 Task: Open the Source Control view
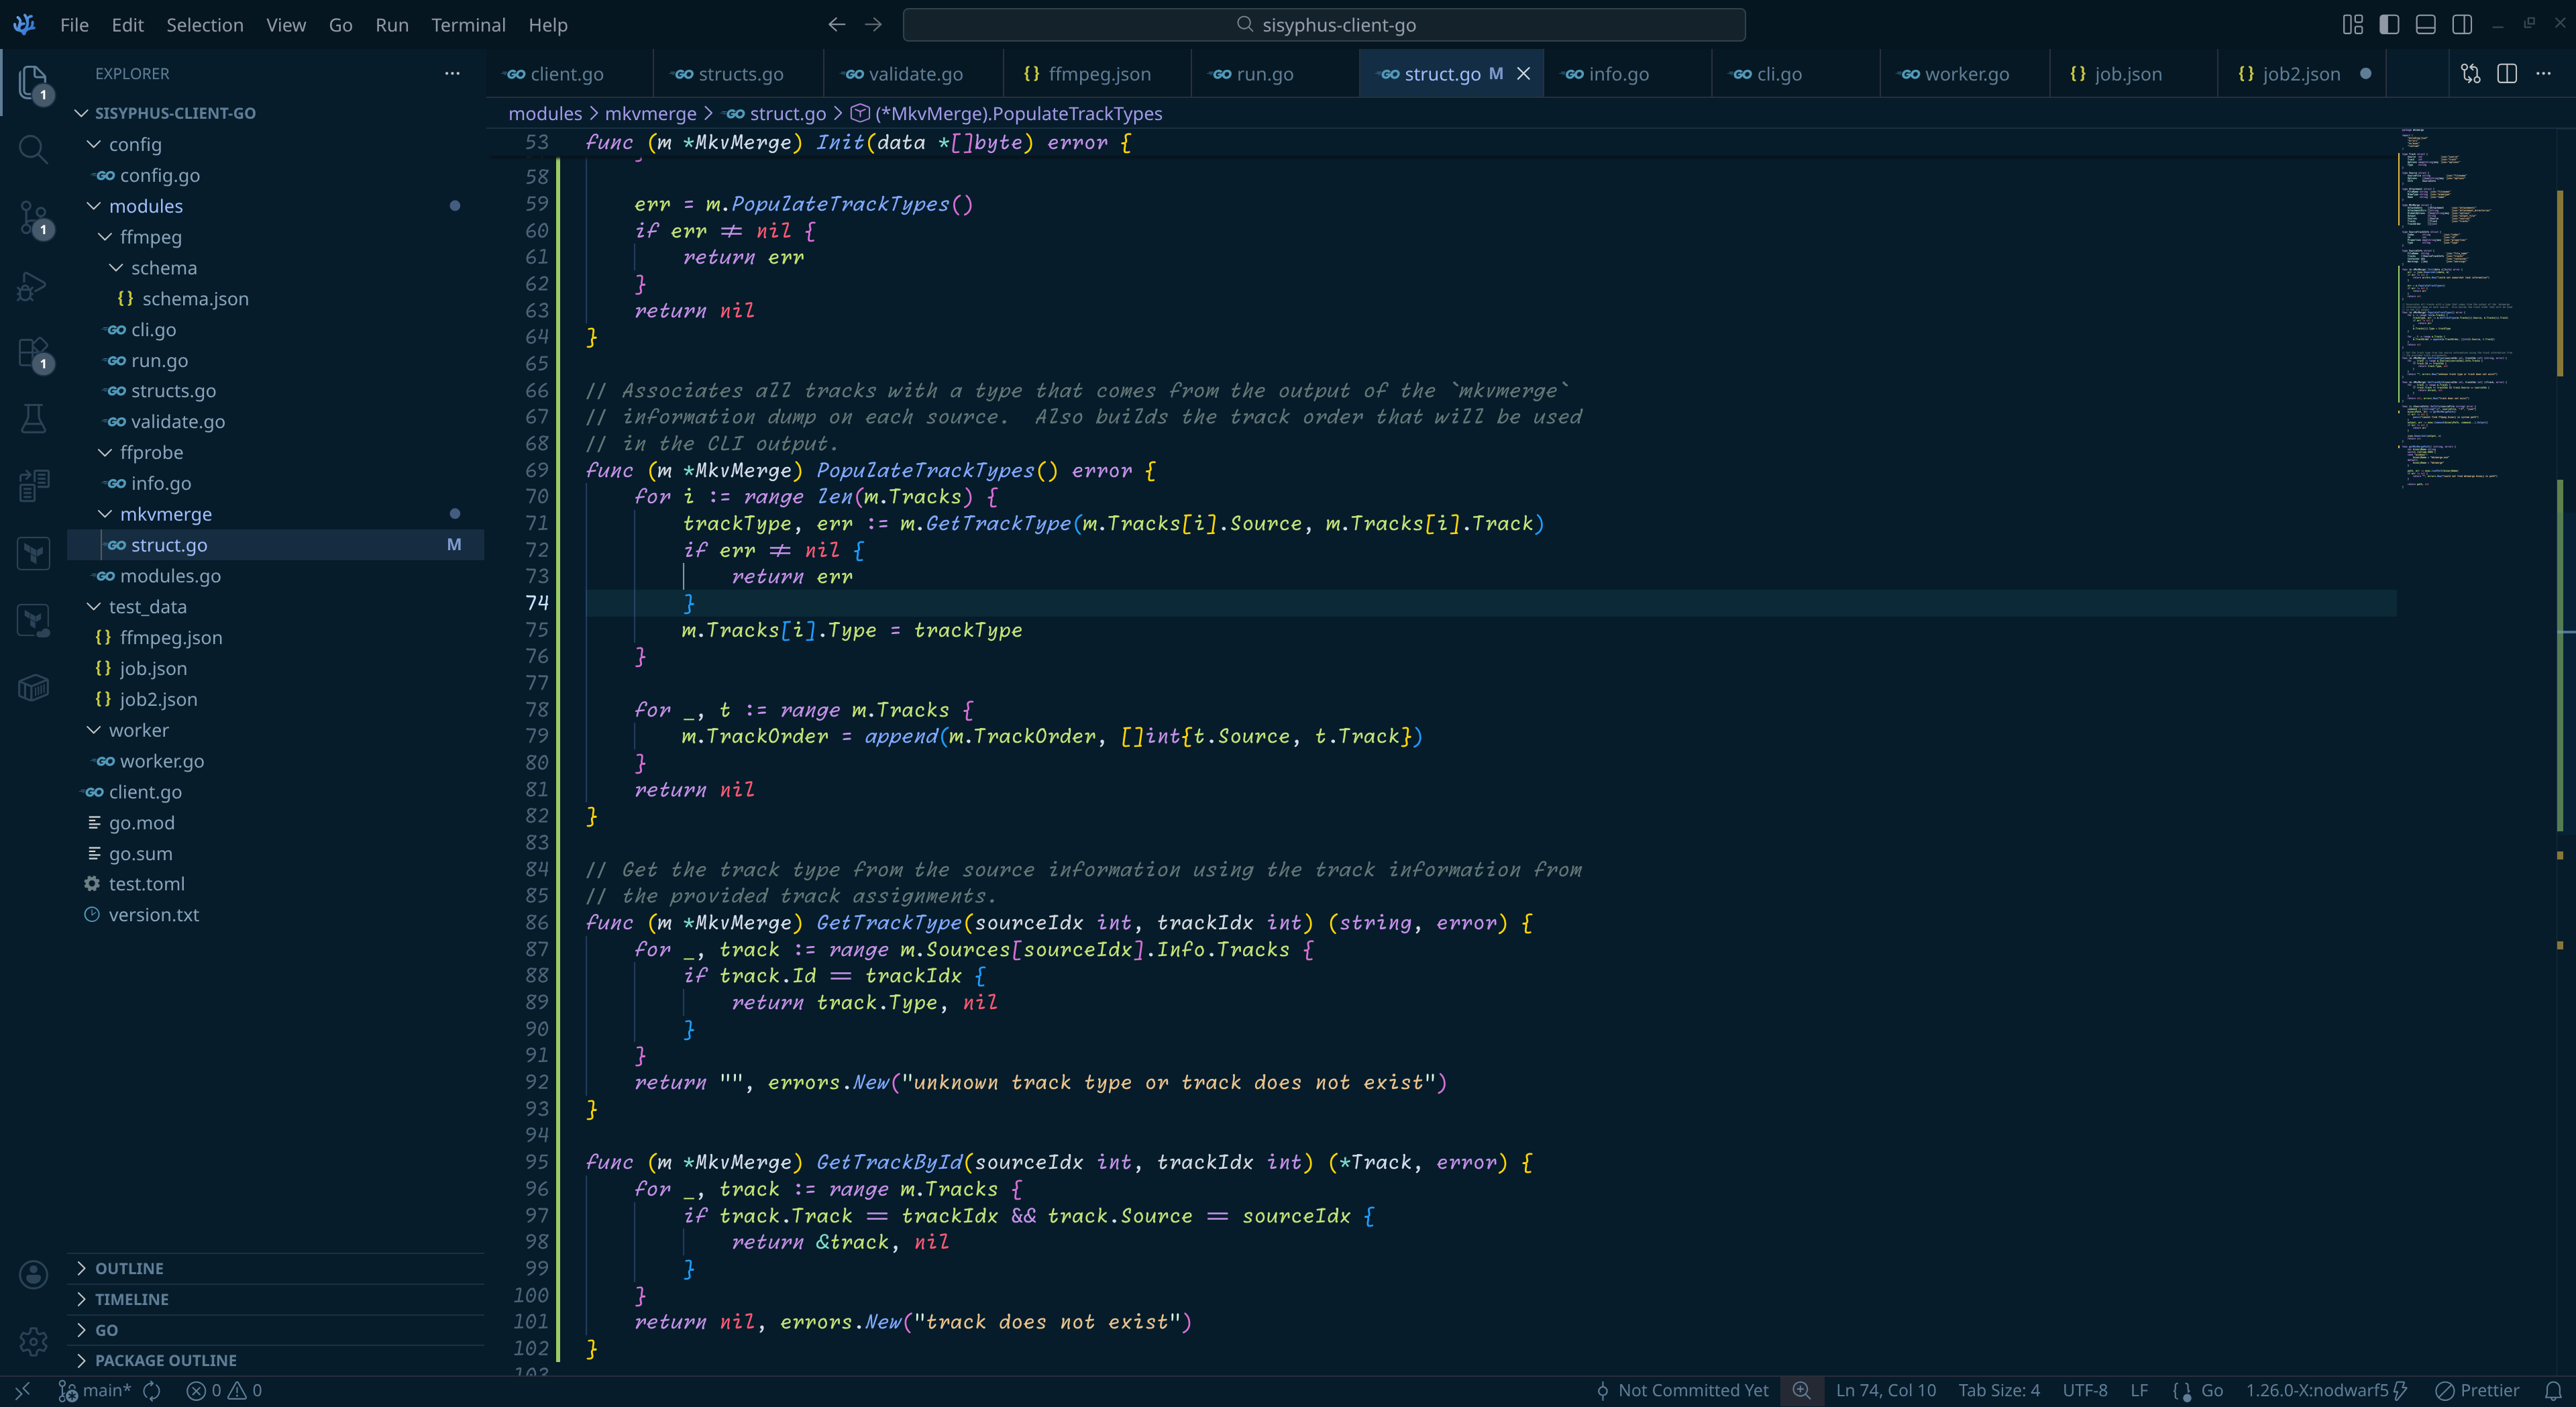point(33,217)
